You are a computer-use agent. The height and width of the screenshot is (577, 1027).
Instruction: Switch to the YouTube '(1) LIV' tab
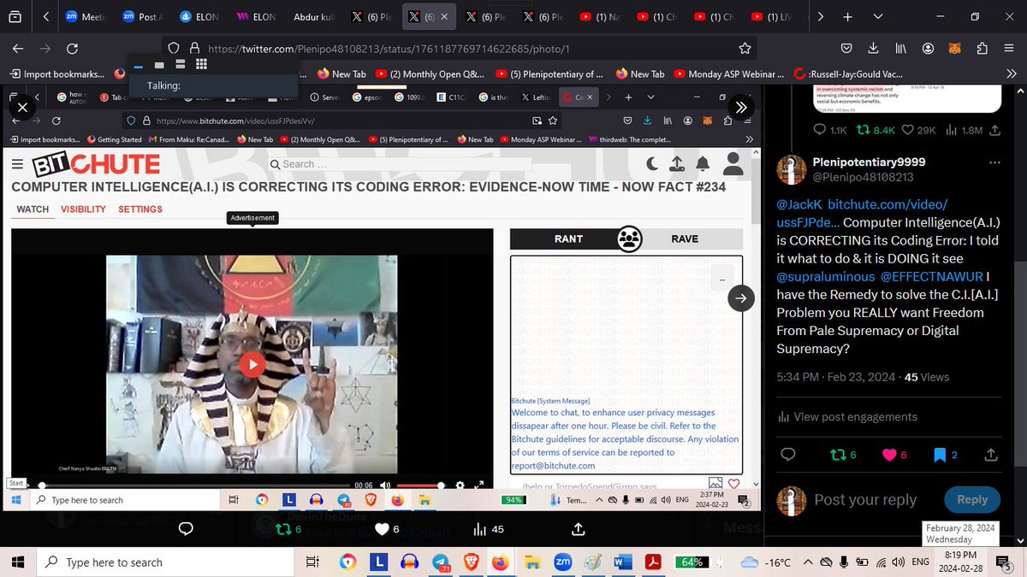[772, 16]
